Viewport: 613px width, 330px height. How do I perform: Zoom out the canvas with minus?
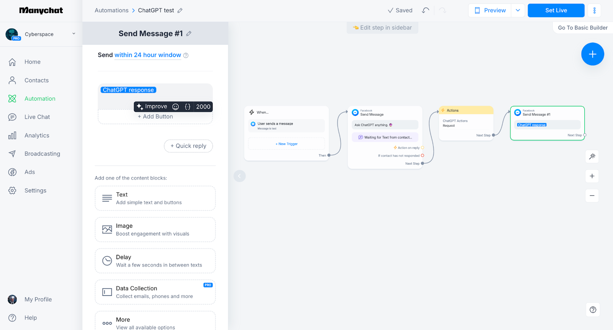[x=592, y=196]
